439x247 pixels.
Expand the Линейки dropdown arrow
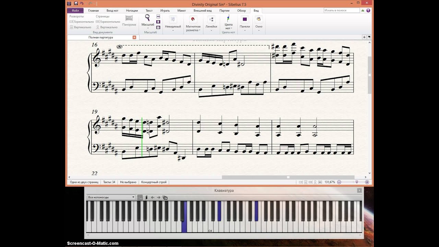pos(211,31)
